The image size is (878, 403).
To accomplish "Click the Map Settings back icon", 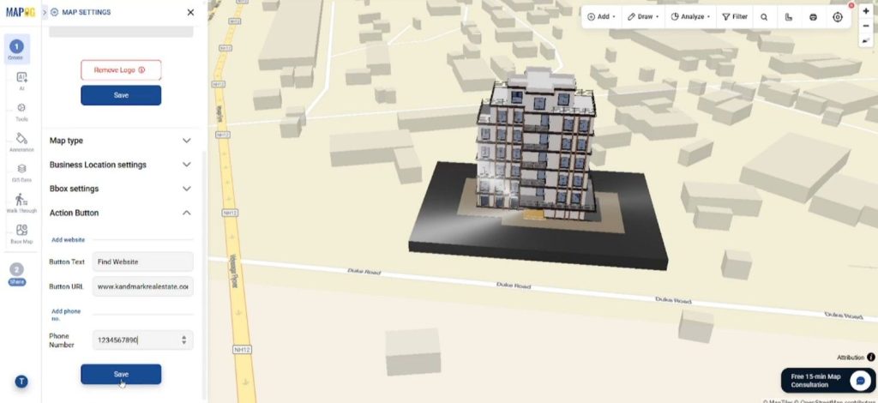I will tap(54, 12).
